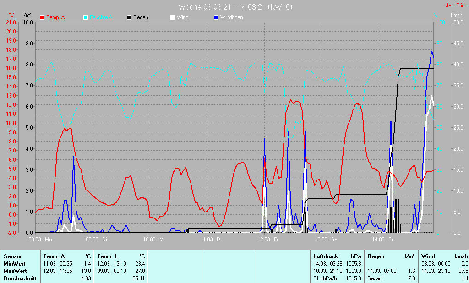This screenshot has height=283, width=469.
Task: Click the '4.03' average outdoor temperature
Action: pos(86,278)
